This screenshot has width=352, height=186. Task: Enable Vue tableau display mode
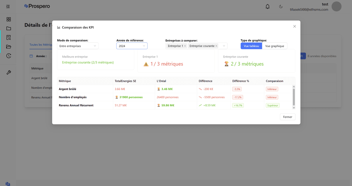point(251,46)
